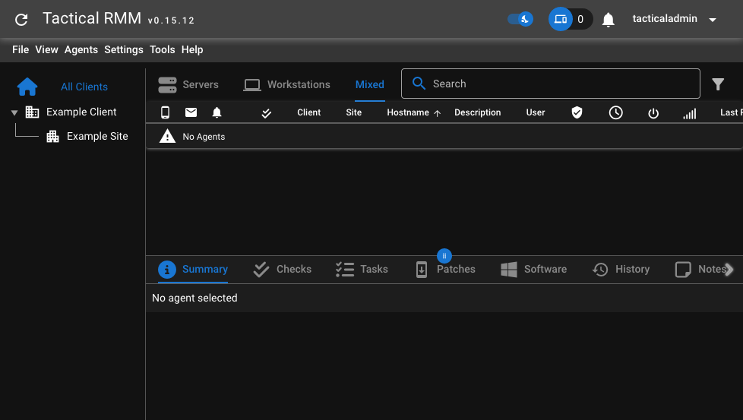
Task: Sort by SMS alert phone column icon
Action: (165, 112)
